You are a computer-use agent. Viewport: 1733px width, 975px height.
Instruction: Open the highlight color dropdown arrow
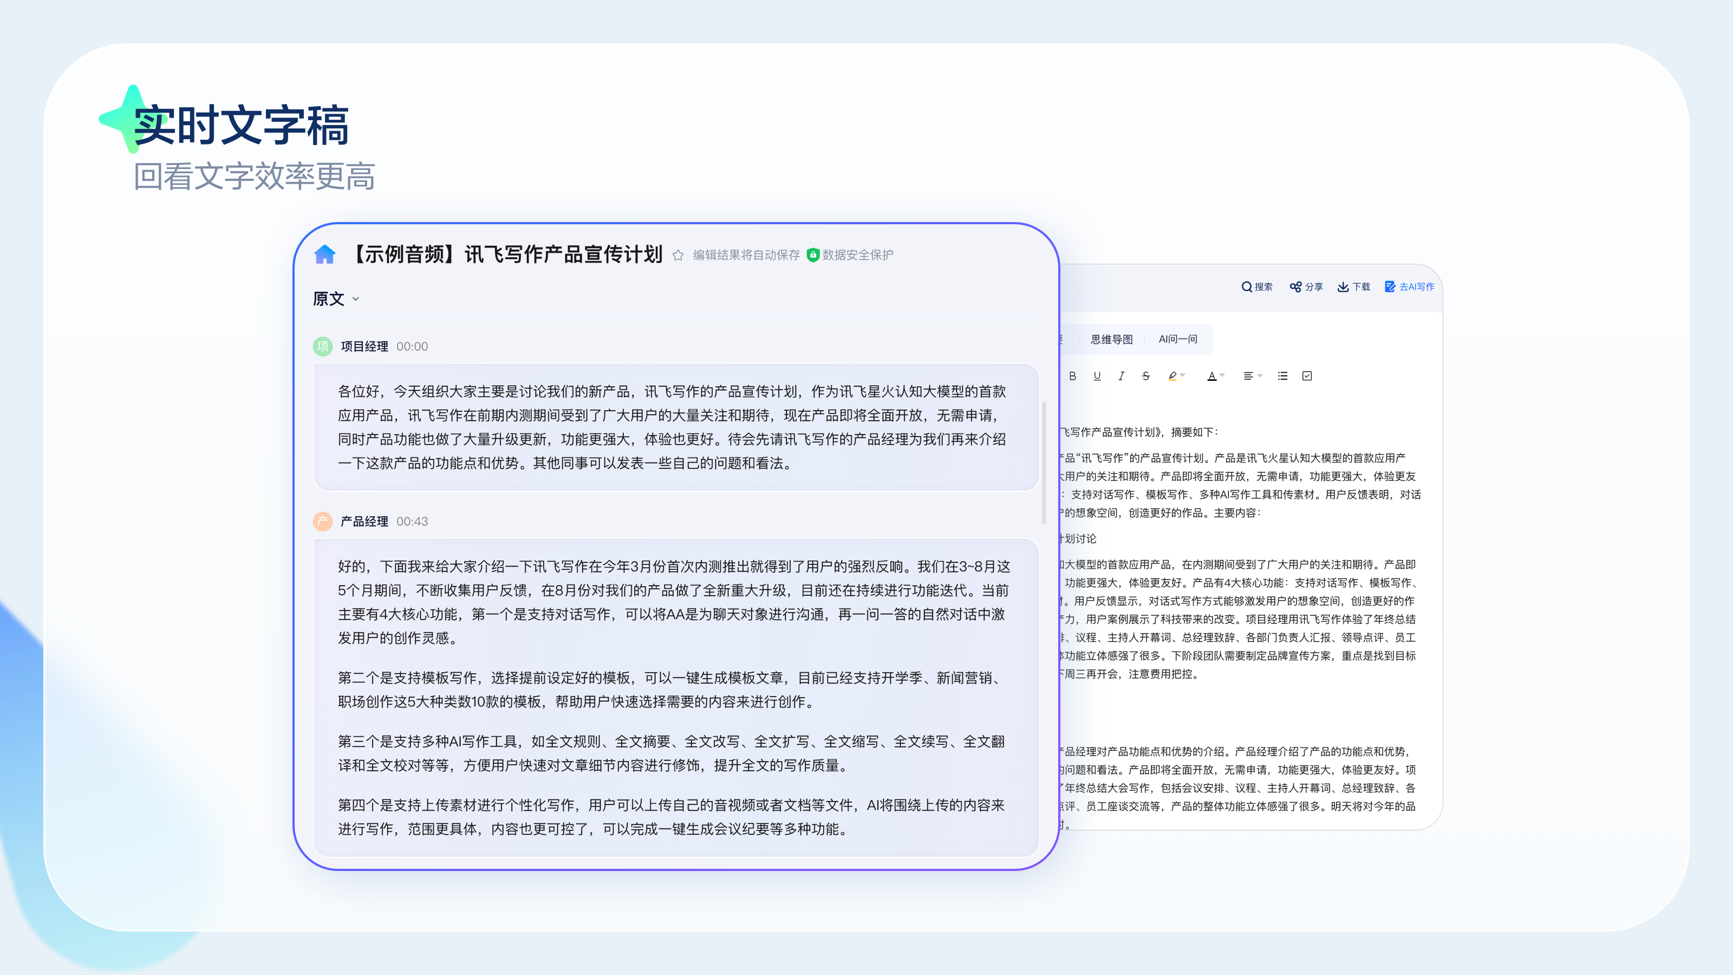[1183, 375]
